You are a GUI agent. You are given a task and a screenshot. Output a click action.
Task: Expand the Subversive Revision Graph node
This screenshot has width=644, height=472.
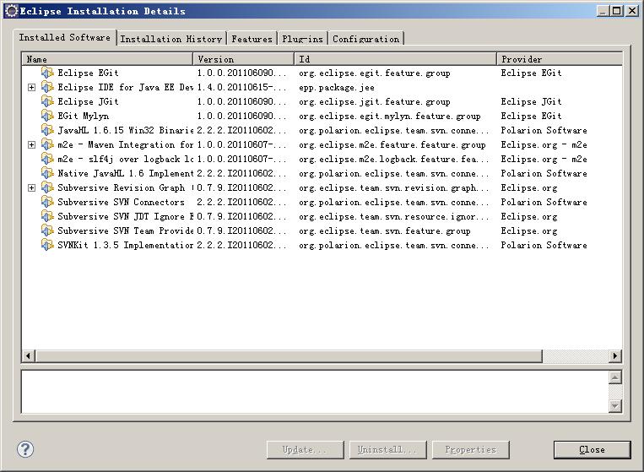31,188
